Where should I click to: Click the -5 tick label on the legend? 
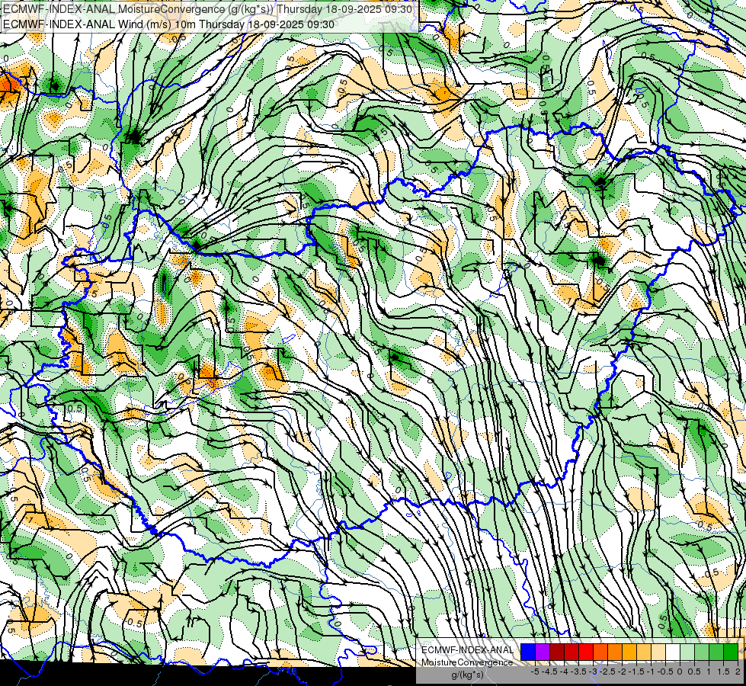tap(535, 672)
